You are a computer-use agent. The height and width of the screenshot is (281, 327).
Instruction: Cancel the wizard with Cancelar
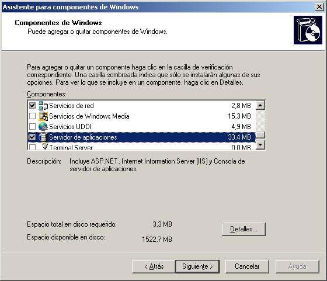247,266
